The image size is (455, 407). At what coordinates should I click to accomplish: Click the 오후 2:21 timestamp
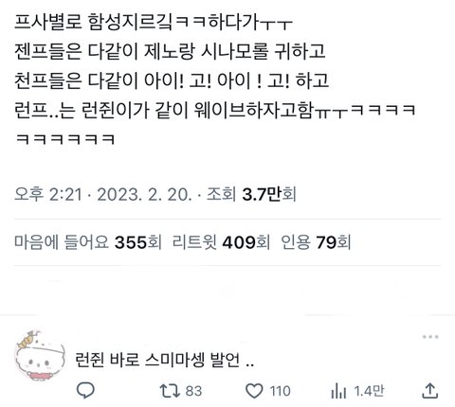pyautogui.click(x=48, y=194)
